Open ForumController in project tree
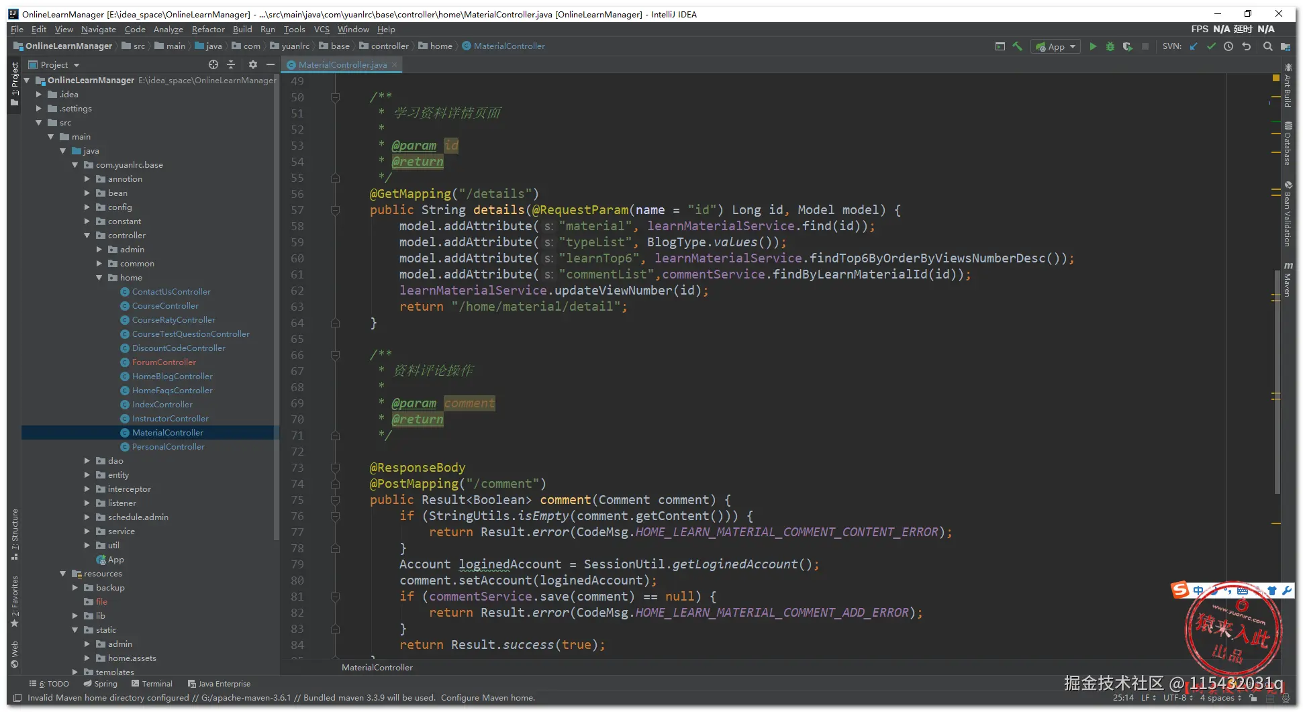 (164, 362)
